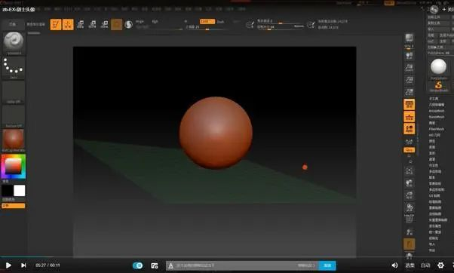
Task: Toggle the blue danmaku switch
Action: click(138, 265)
